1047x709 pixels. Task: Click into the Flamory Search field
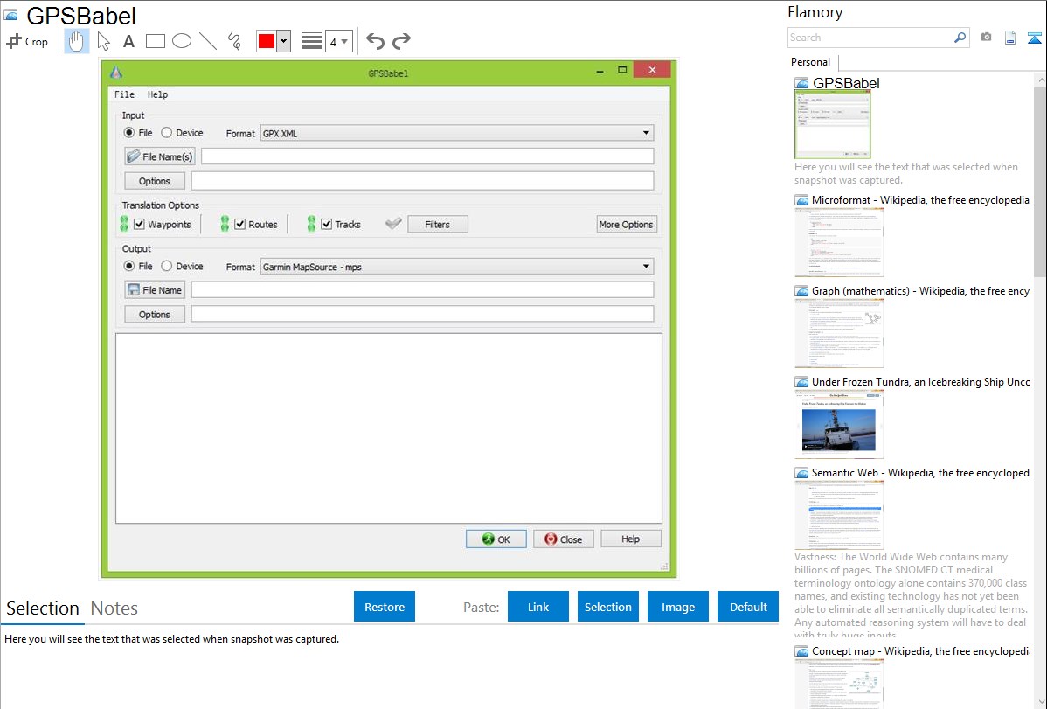(870, 38)
